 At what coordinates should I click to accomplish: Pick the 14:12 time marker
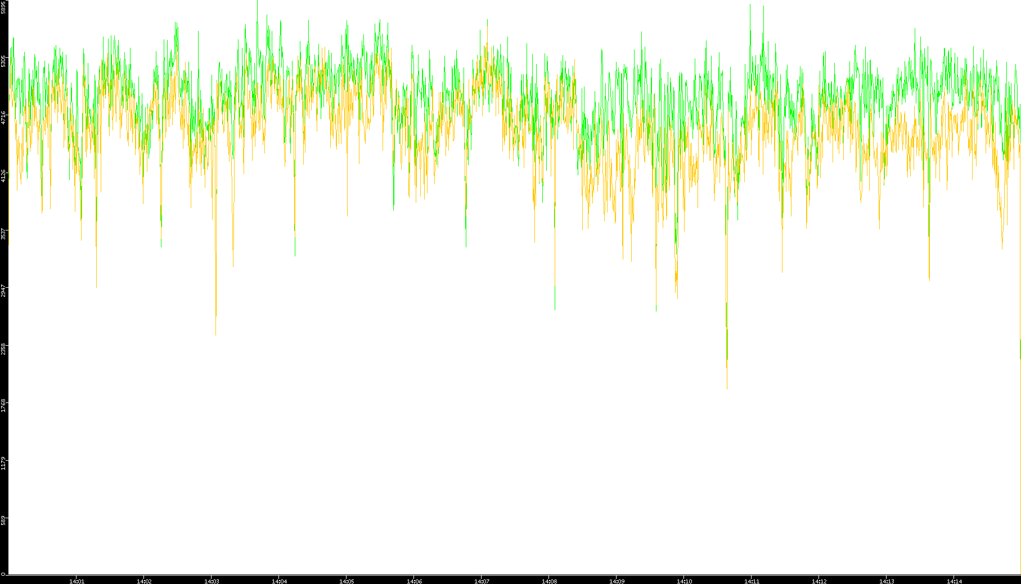coord(819,581)
